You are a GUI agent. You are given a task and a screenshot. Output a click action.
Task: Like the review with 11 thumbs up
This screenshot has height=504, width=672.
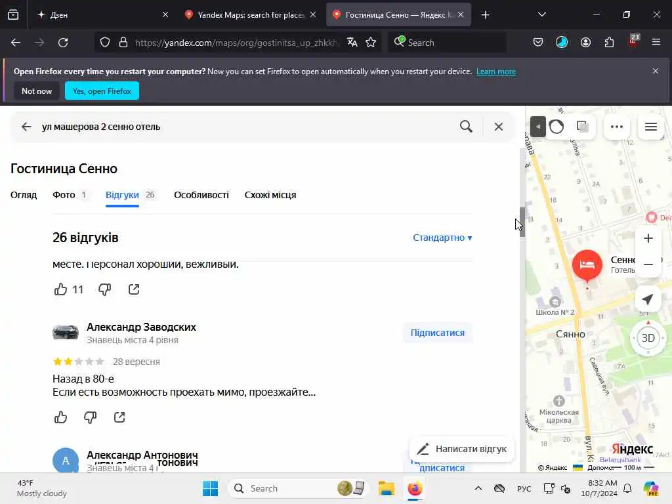click(x=60, y=289)
